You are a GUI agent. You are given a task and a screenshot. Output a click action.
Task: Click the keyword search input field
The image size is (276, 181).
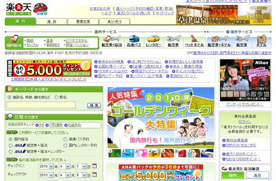click(x=41, y=105)
